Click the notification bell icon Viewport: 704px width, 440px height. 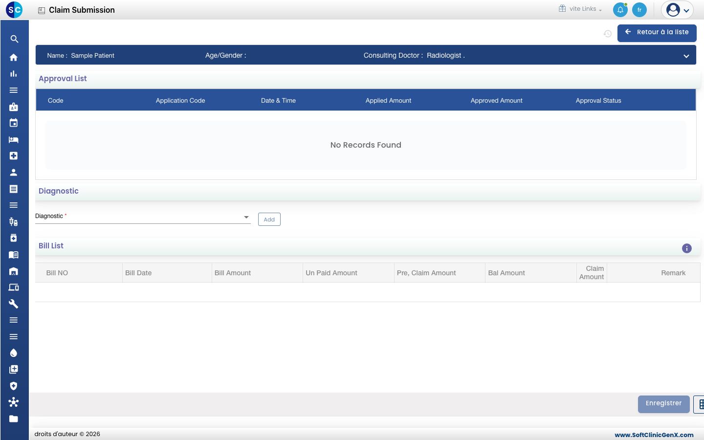click(620, 10)
